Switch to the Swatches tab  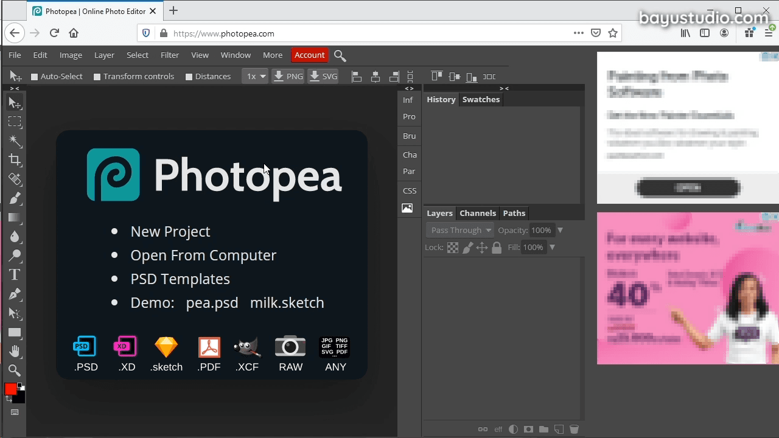point(481,99)
